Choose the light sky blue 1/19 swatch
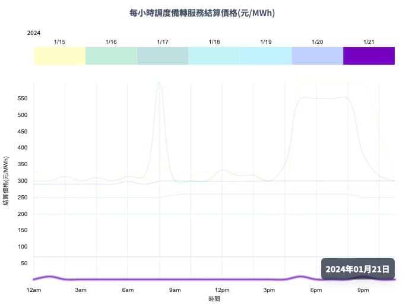409x305 pixels. click(266, 55)
